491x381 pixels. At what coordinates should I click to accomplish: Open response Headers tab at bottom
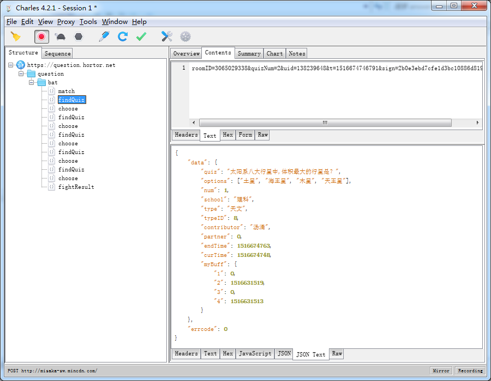tap(186, 354)
